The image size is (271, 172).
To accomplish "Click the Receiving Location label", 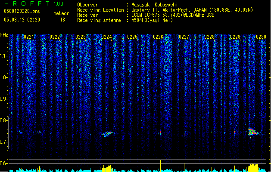I will coord(100,10).
